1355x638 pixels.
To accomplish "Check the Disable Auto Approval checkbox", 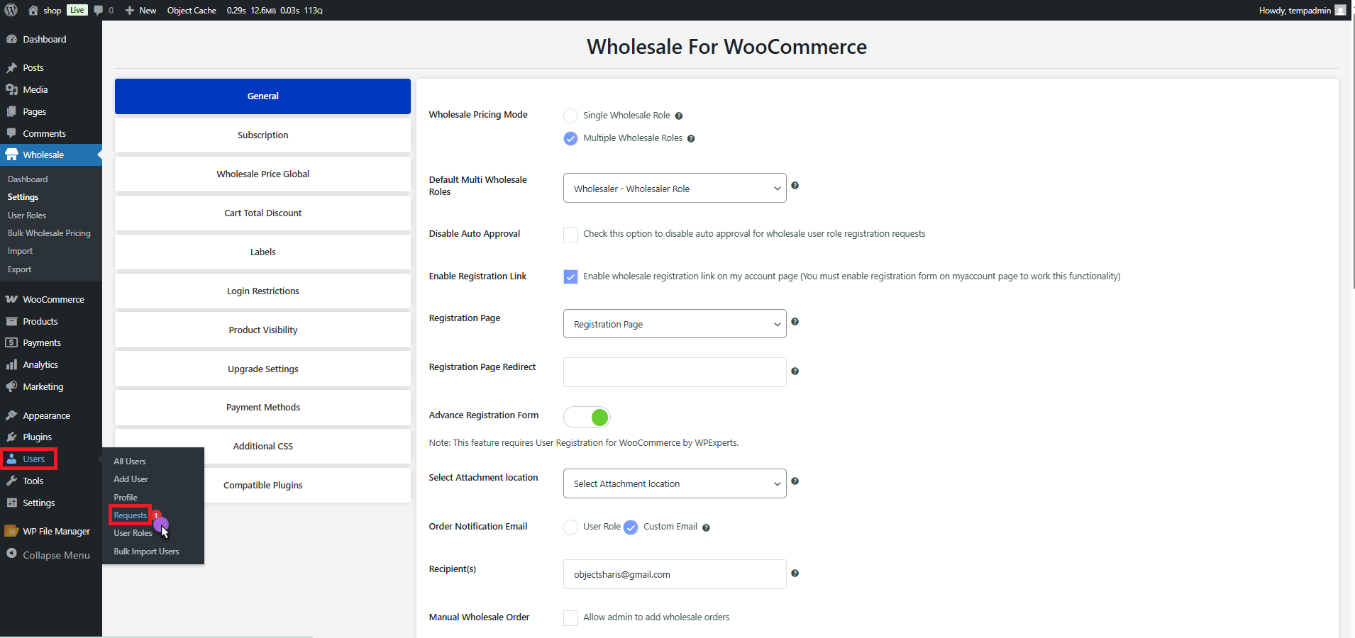I will tap(570, 235).
